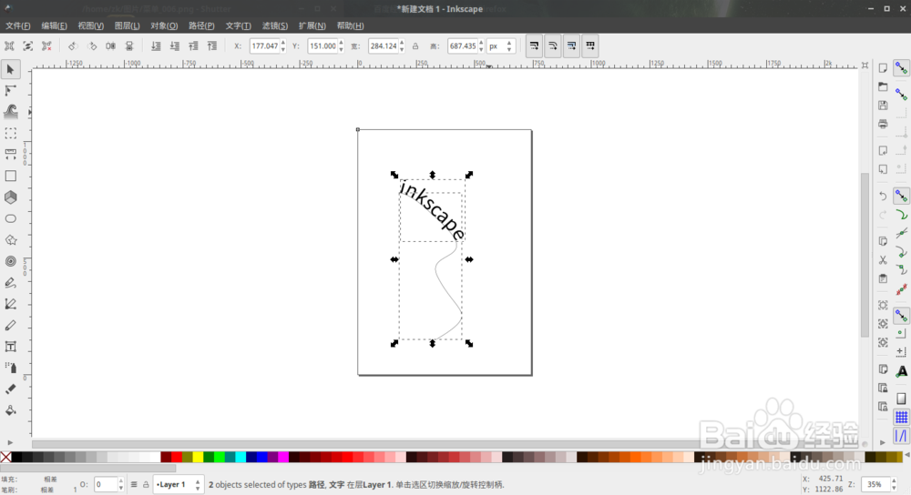Pick the yellow palette swatch

(x=198, y=458)
